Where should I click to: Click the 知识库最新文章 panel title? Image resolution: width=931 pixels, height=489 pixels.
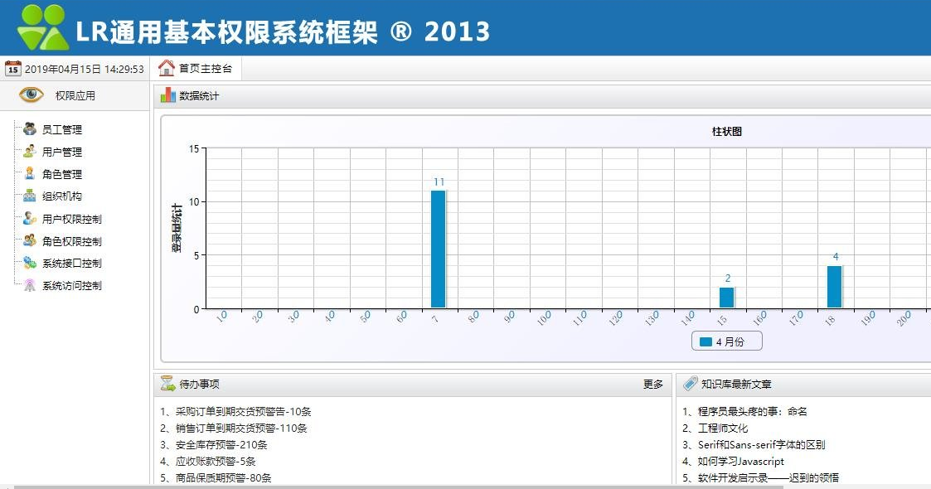[736, 384]
